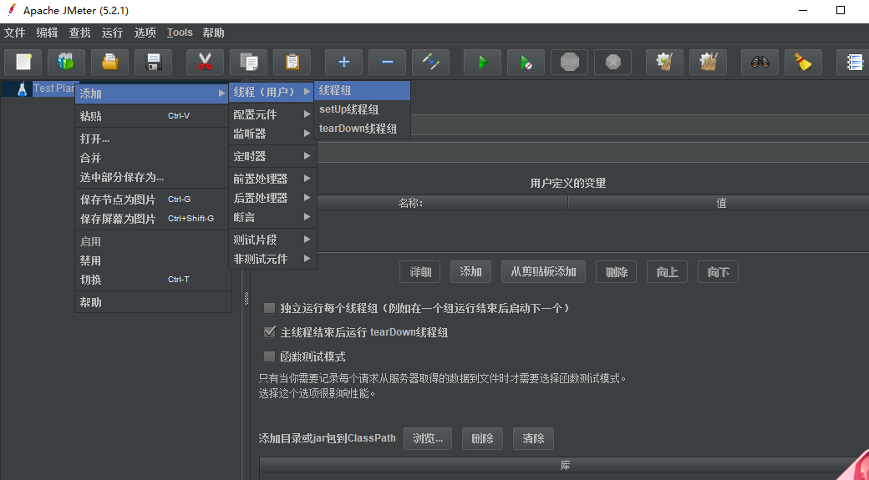Expand the 前置处理器 submenu
Image resolution: width=869 pixels, height=480 pixels.
(272, 179)
